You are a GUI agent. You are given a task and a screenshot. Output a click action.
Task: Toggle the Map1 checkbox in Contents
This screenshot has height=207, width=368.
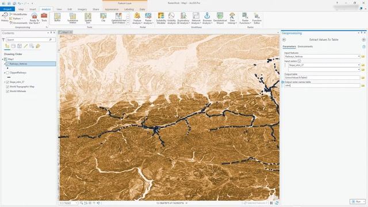tap(6, 59)
